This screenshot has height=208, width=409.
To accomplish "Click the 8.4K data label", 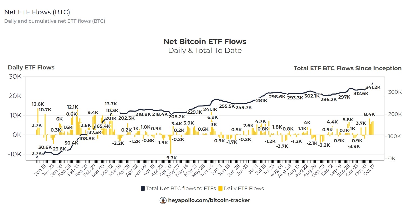I will (370, 114).
